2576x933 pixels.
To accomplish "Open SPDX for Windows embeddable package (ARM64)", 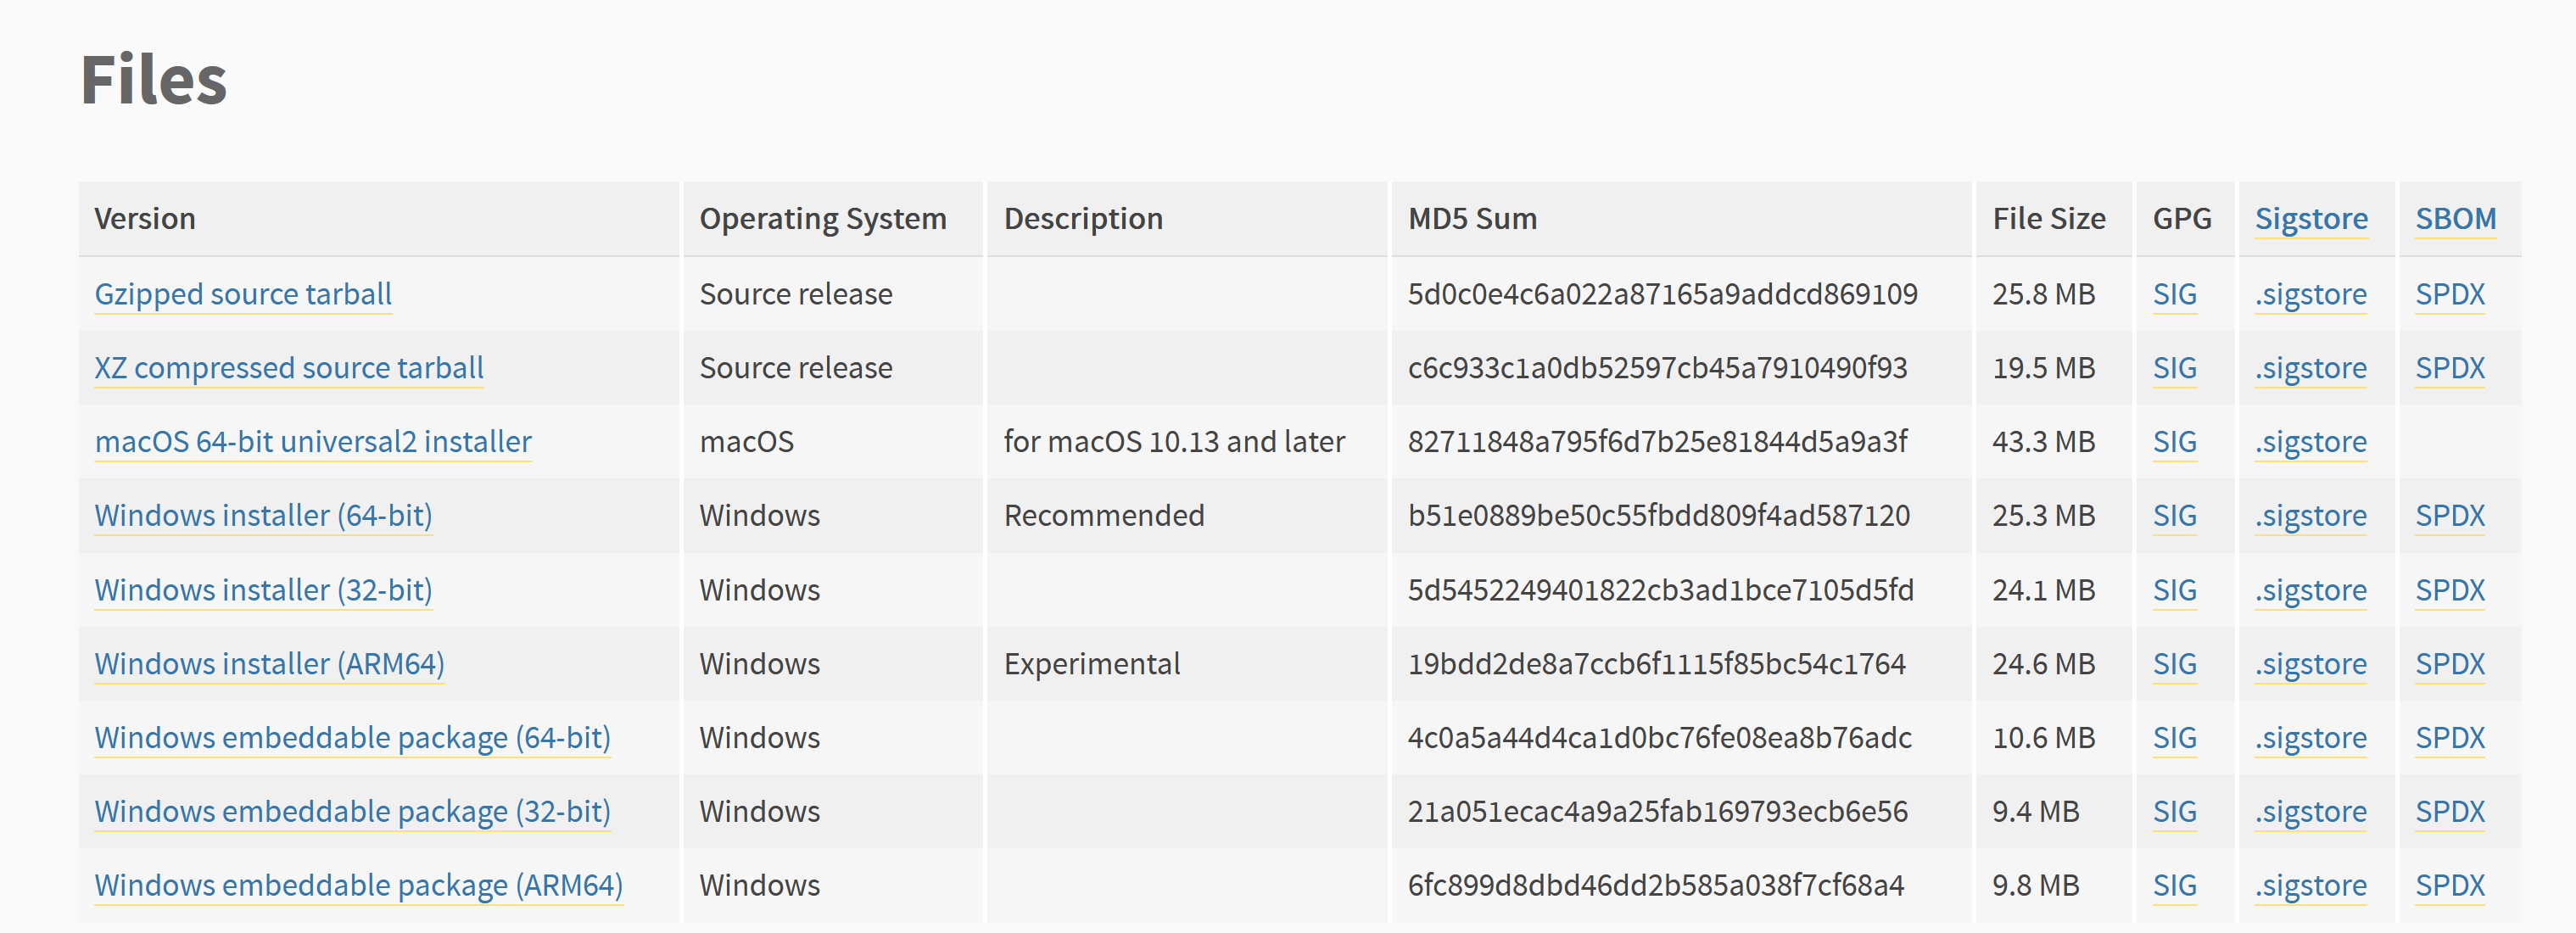I will 2449,885.
